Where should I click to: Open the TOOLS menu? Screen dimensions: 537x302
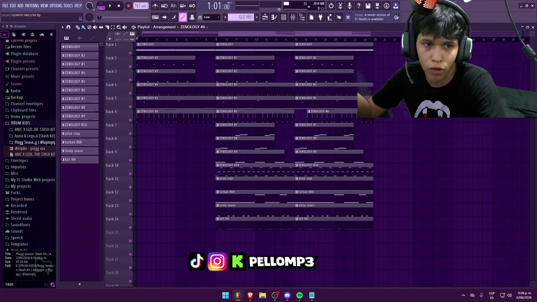(68, 6)
